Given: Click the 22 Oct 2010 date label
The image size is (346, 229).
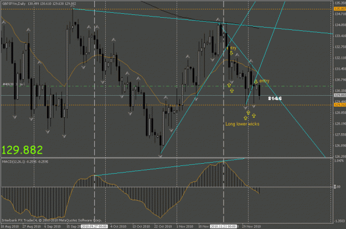Looking at the screenshot, I should click(x=163, y=226).
